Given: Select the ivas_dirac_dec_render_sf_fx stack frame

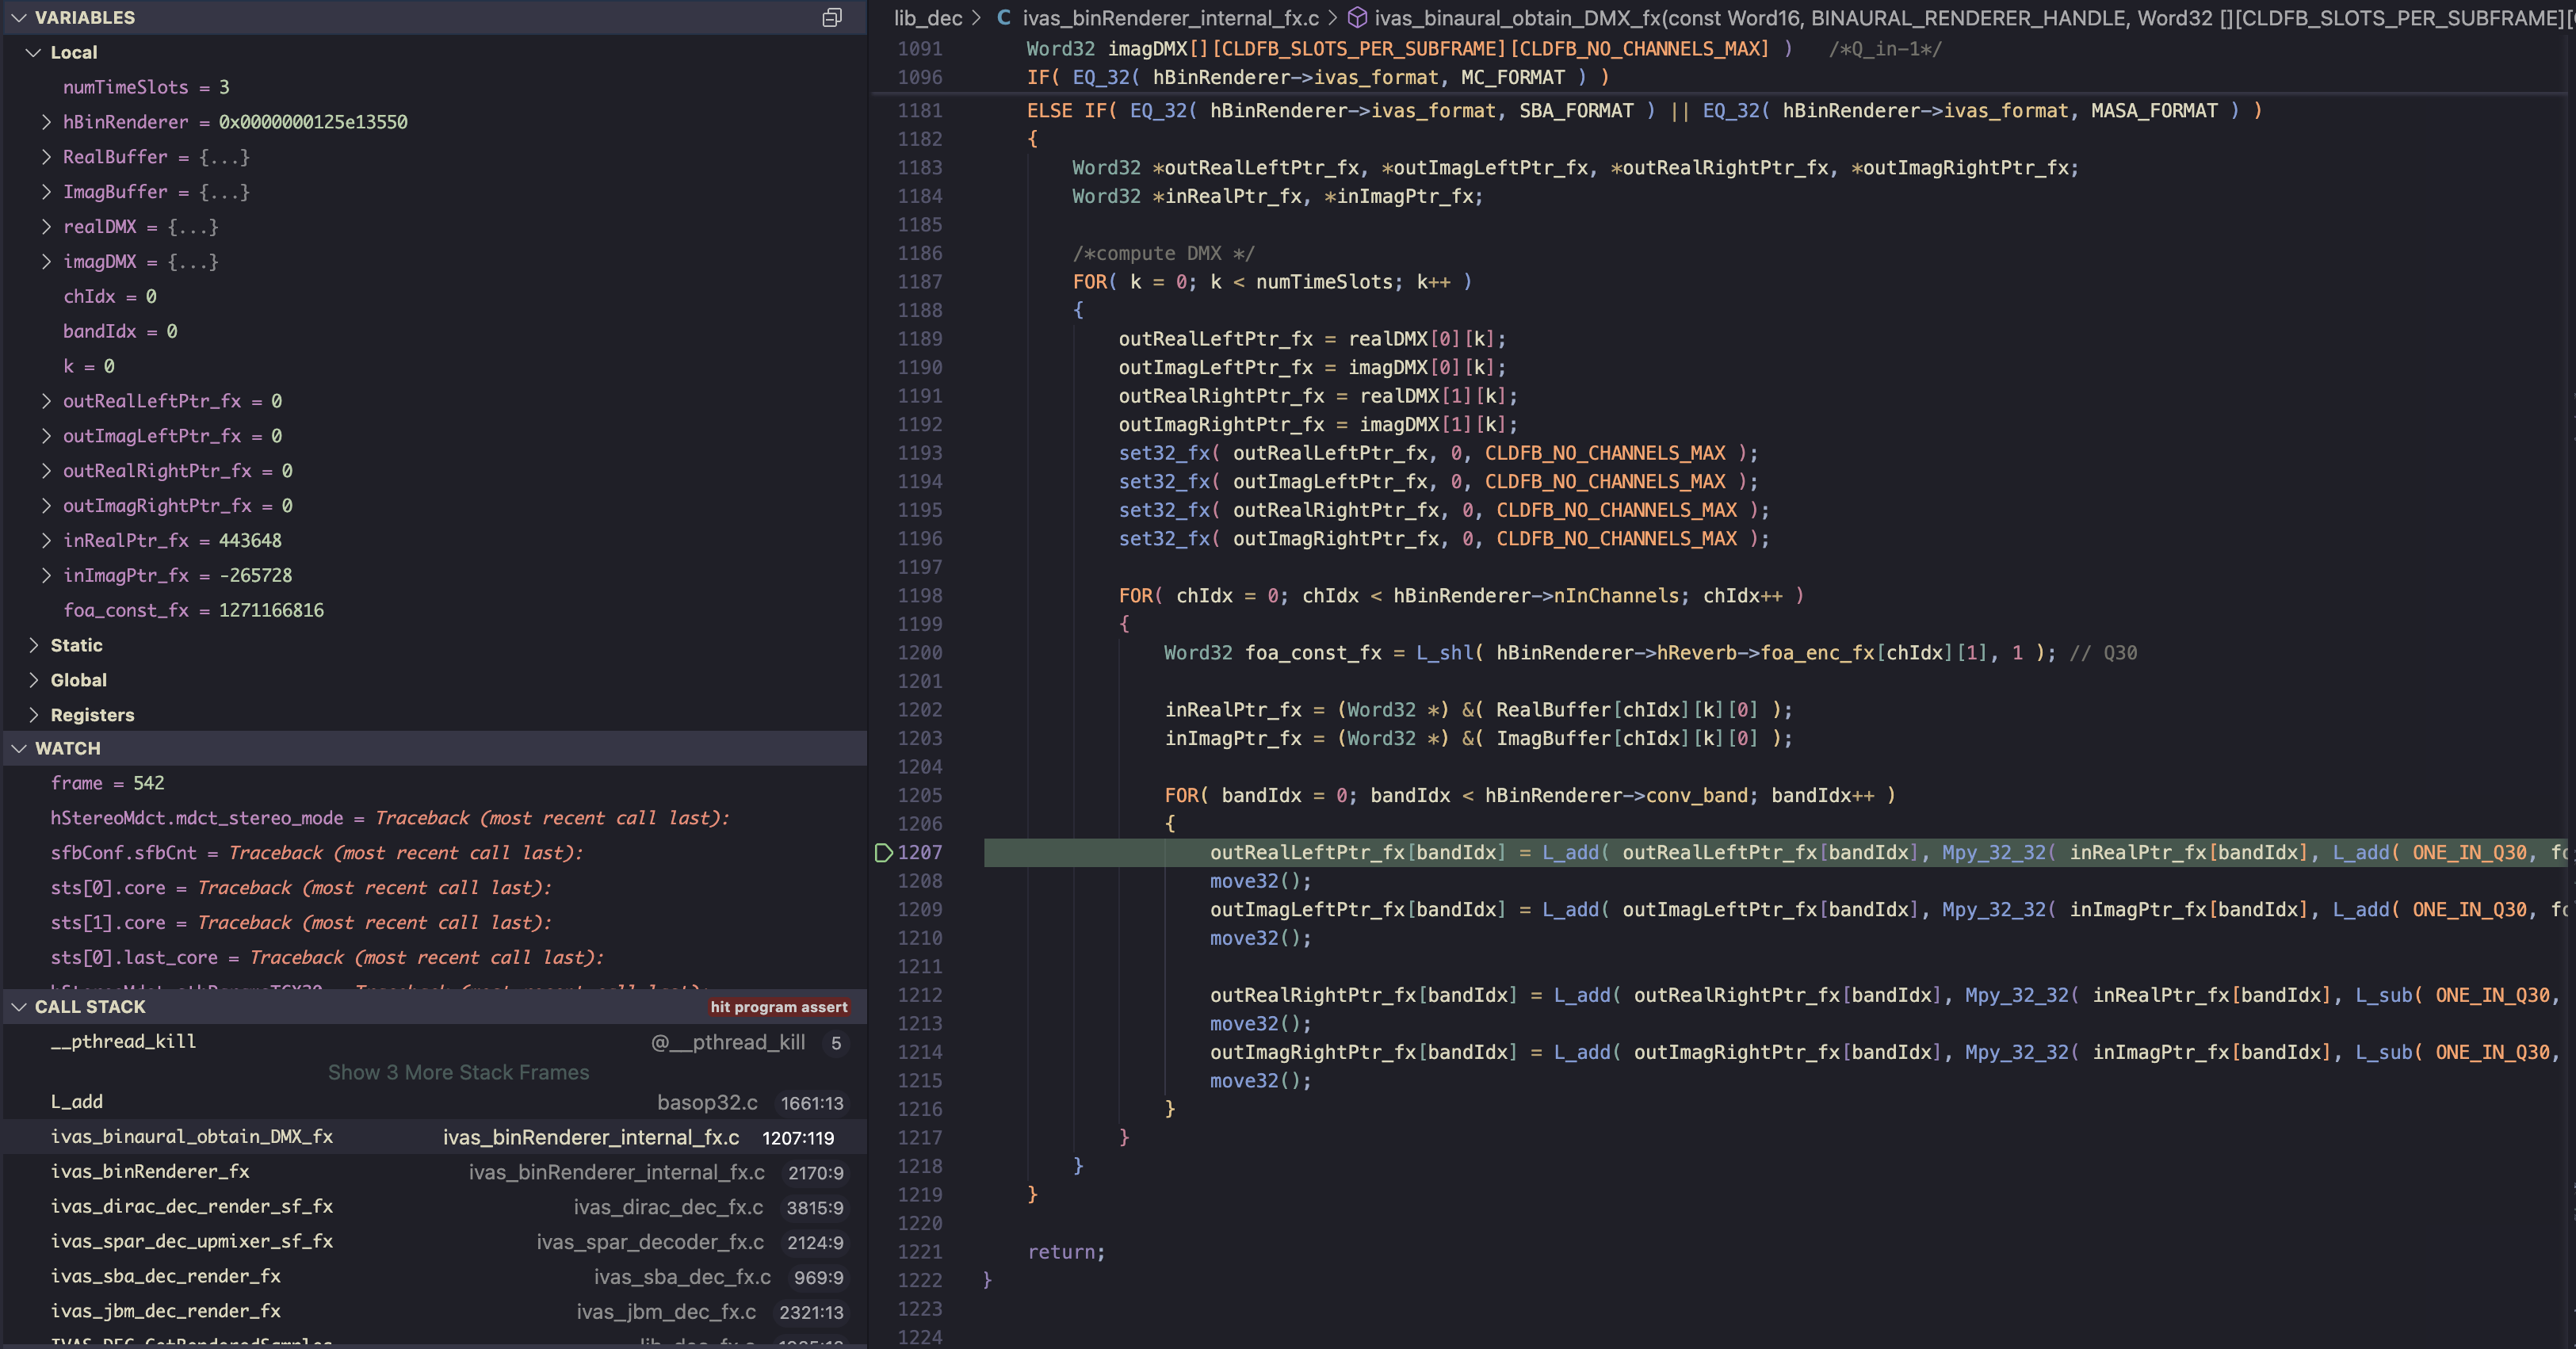Looking at the screenshot, I should [191, 1206].
